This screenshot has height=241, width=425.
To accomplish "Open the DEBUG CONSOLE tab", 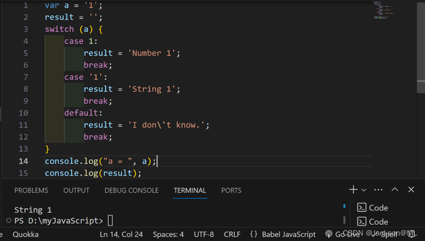I will pos(131,190).
